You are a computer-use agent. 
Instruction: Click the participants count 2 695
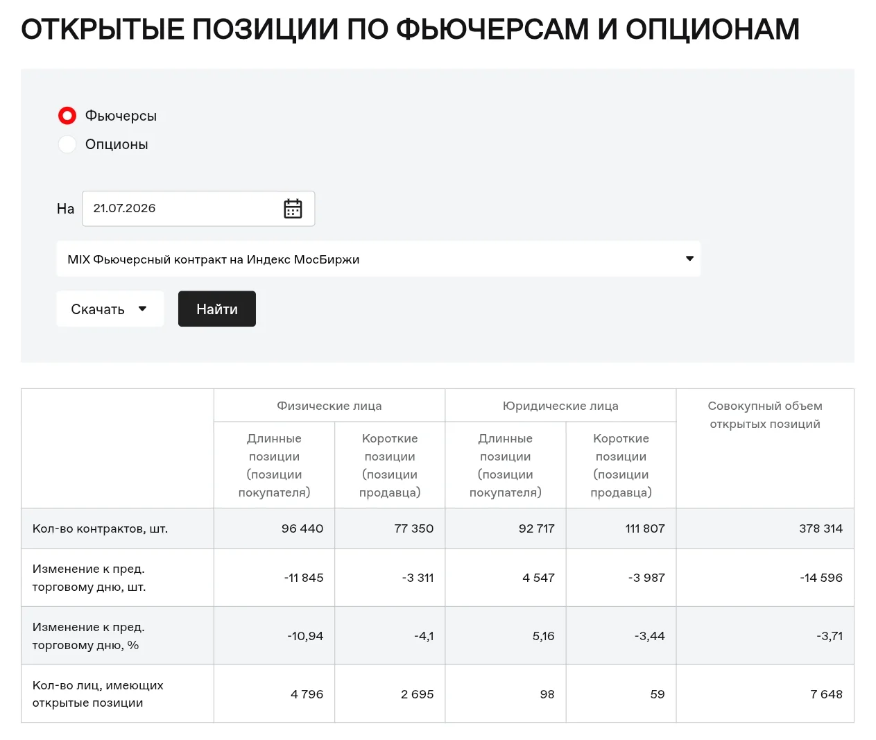418,694
